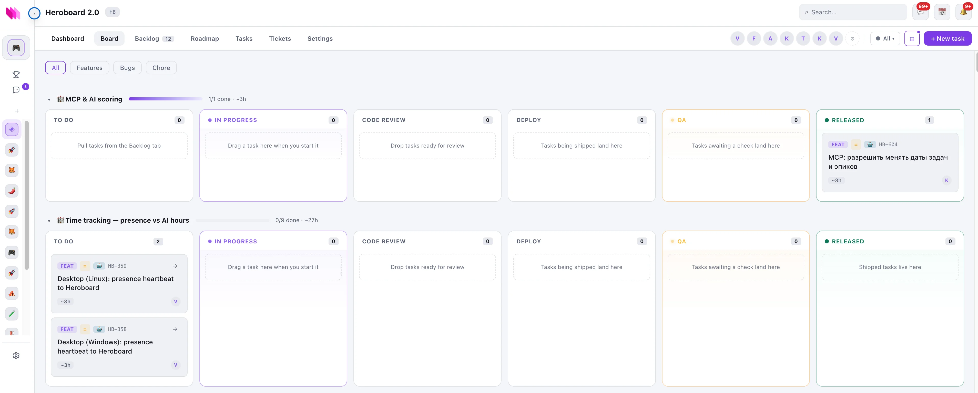Open the Tasks tab
978x393 pixels.
(244, 38)
